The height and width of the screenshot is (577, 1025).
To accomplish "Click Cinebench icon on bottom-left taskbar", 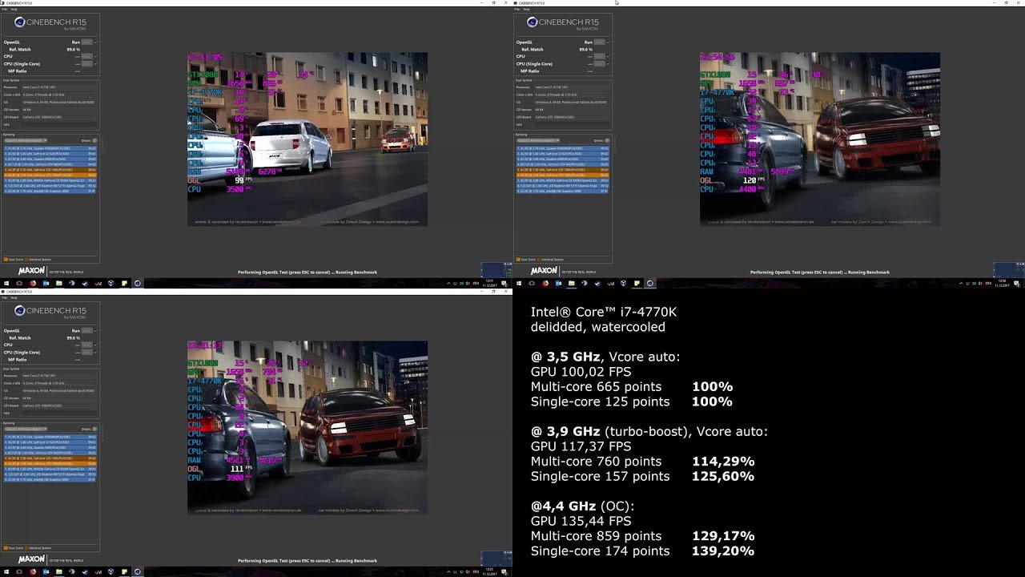I will (138, 571).
